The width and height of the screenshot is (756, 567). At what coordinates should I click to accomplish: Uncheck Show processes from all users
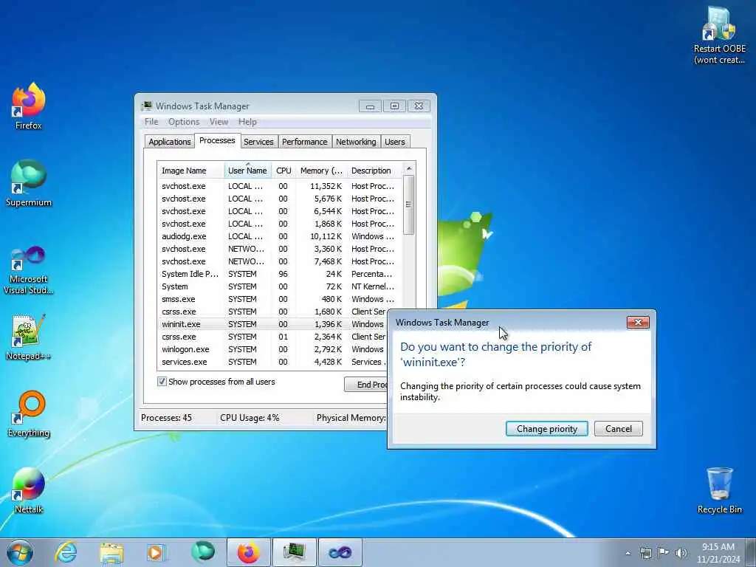[x=162, y=382]
